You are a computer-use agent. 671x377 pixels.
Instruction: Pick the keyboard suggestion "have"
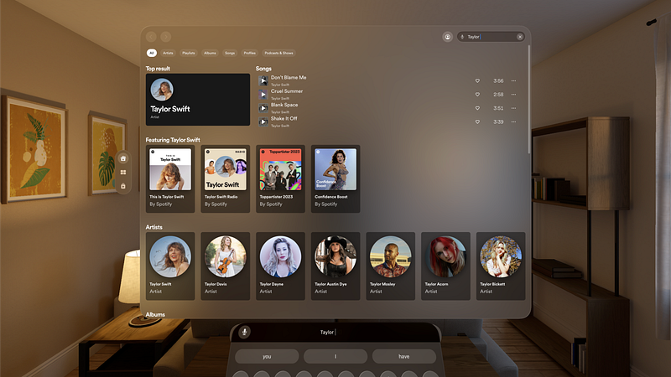coord(404,357)
